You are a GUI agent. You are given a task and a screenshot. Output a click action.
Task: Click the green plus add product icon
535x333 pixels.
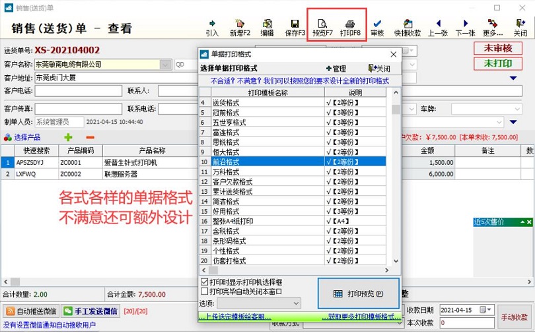pyautogui.click(x=68, y=137)
